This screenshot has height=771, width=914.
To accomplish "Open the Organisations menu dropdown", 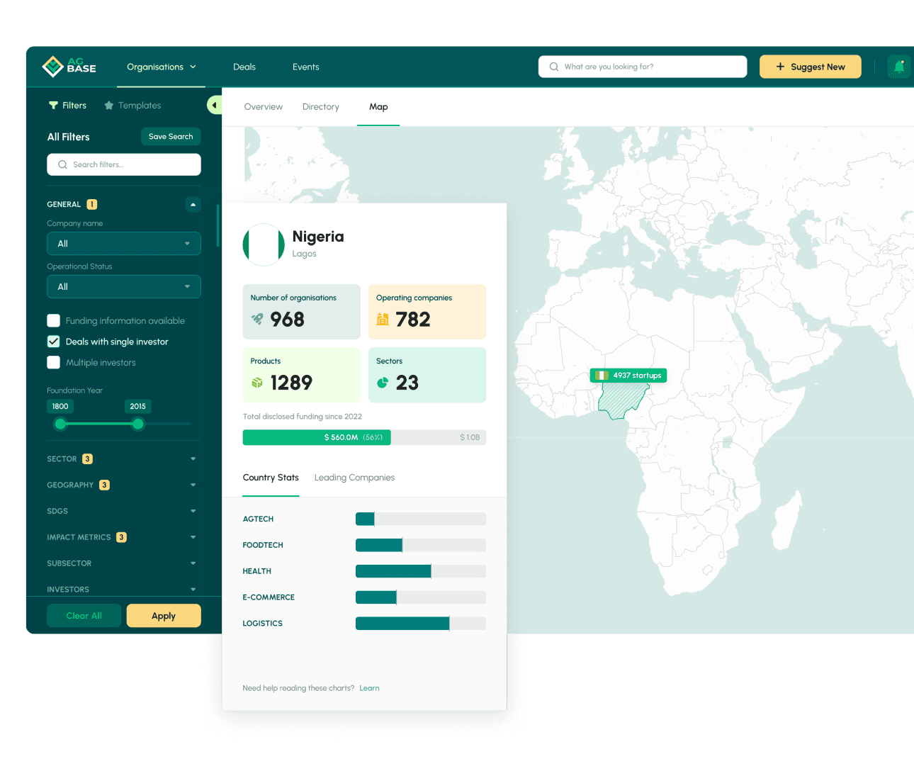I will point(162,67).
